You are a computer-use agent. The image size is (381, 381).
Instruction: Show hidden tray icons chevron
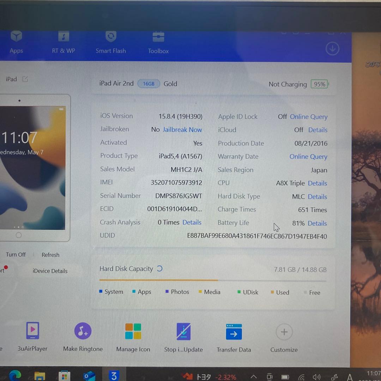[x=254, y=377]
